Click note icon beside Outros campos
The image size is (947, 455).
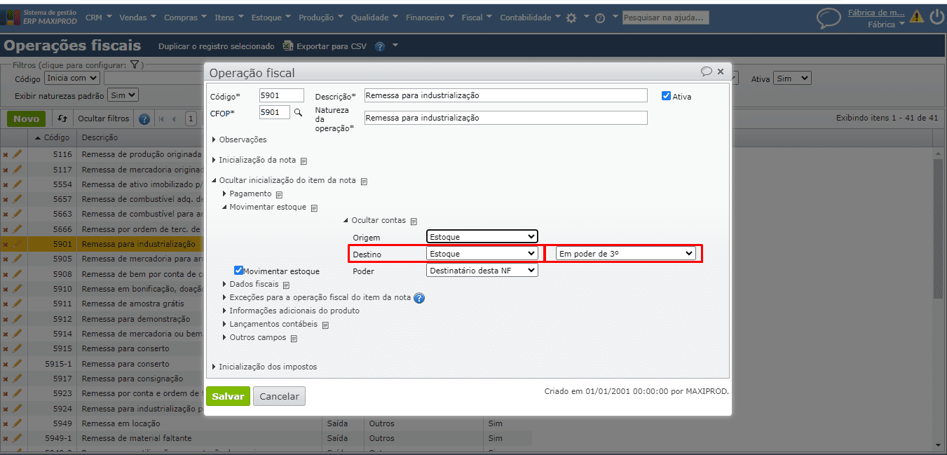pos(294,339)
